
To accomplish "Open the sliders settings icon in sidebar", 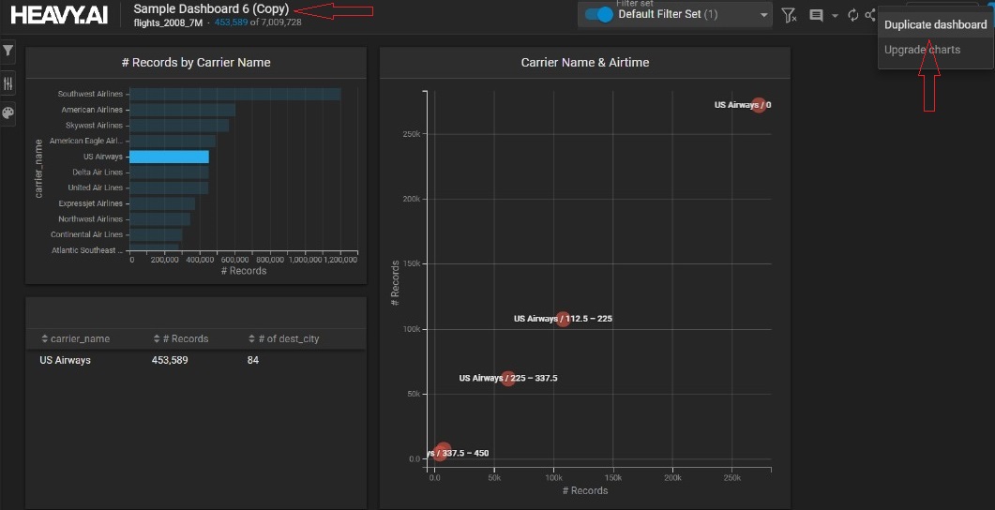I will coord(8,82).
